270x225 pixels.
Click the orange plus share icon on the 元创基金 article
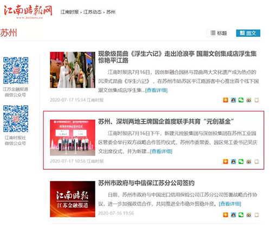click(x=226, y=162)
